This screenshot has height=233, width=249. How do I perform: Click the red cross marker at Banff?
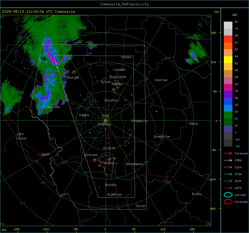pos(40,155)
